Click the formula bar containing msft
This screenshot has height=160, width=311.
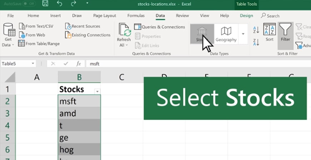[198, 64]
